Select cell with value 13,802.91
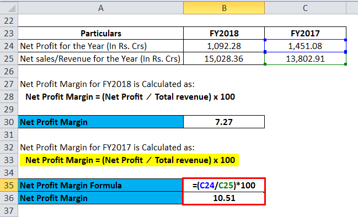Image resolution: width=358 pixels, height=217 pixels. tap(305, 58)
